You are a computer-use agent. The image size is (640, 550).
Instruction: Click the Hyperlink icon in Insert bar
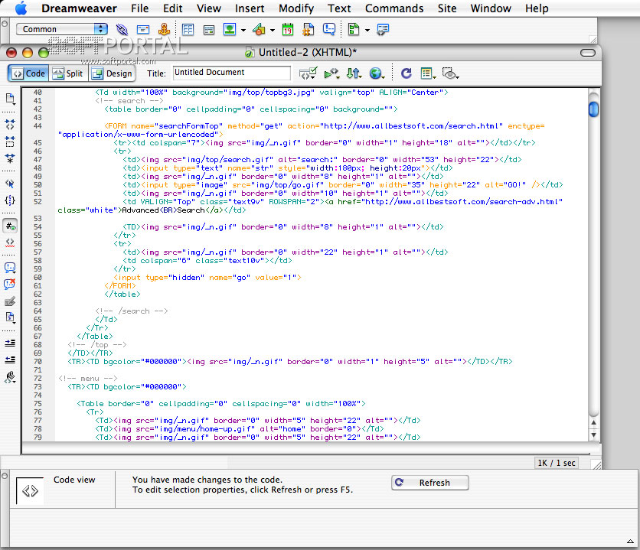(x=122, y=30)
